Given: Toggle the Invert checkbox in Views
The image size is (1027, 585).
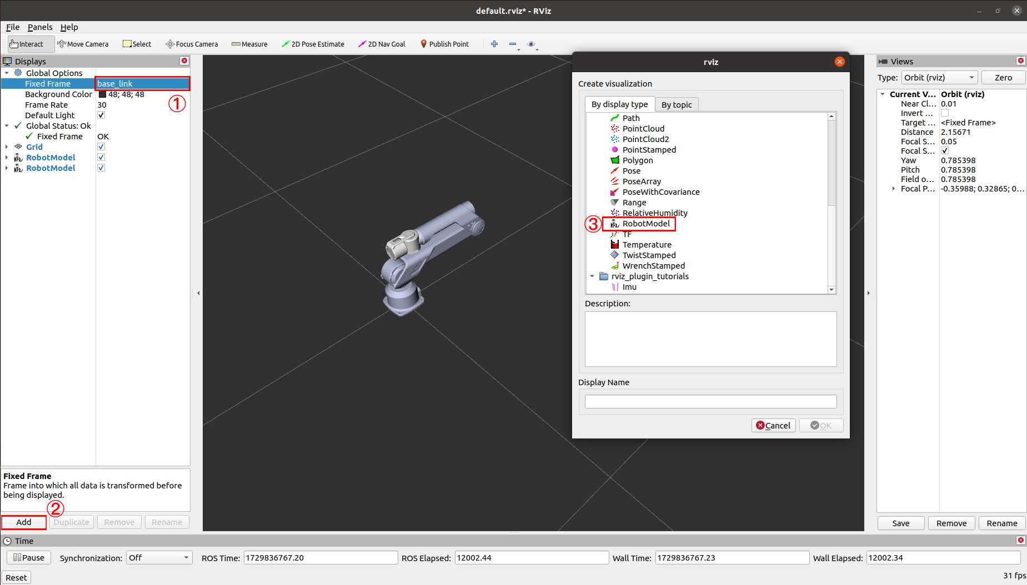Looking at the screenshot, I should point(945,113).
